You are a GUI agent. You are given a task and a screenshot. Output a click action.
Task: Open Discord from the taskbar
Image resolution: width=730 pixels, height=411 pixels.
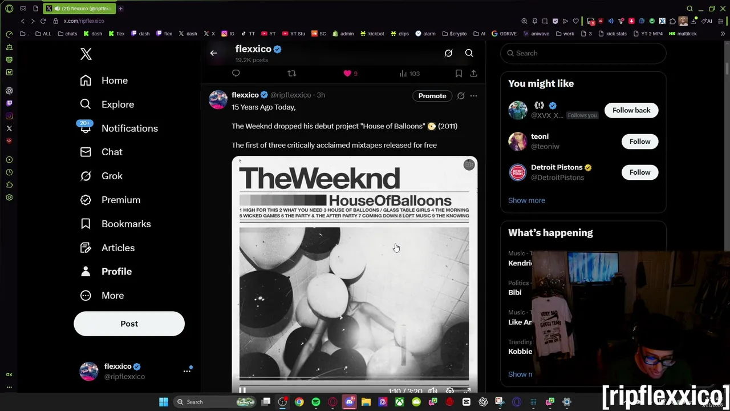[349, 402]
